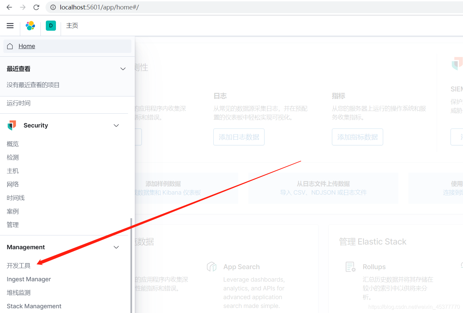Viewport: 463px width, 313px height.
Task: Click 没有最近查看的项目 text
Action: click(33, 85)
